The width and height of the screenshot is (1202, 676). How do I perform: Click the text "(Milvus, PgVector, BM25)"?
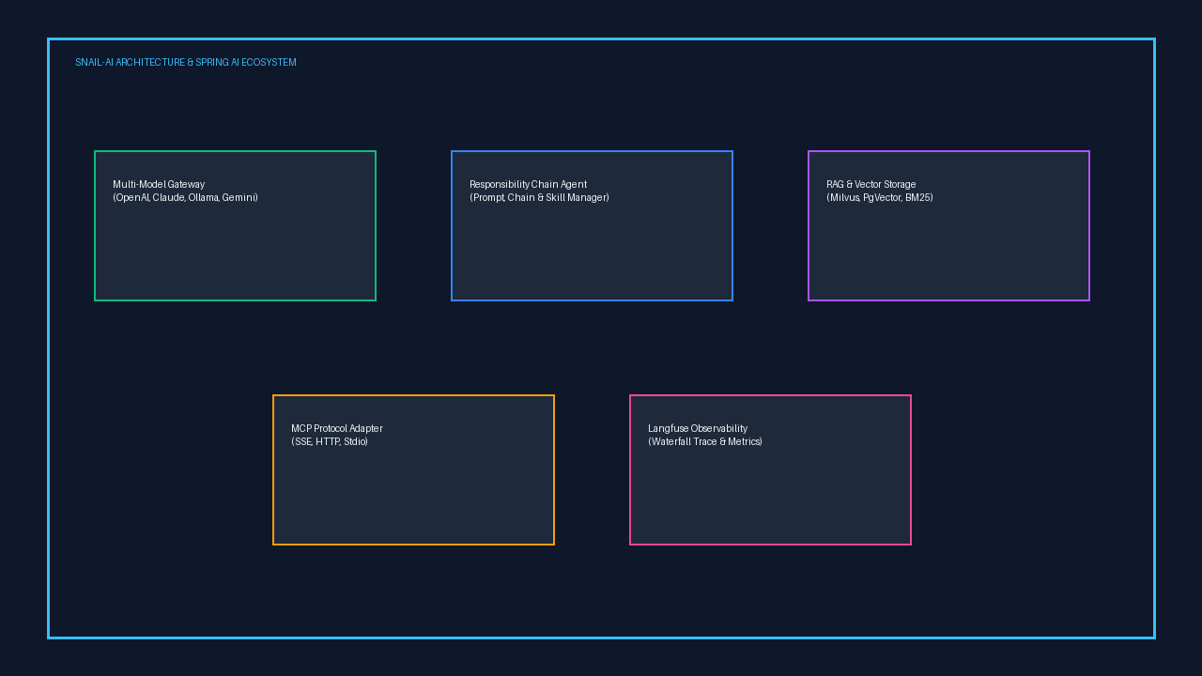pyautogui.click(x=880, y=198)
